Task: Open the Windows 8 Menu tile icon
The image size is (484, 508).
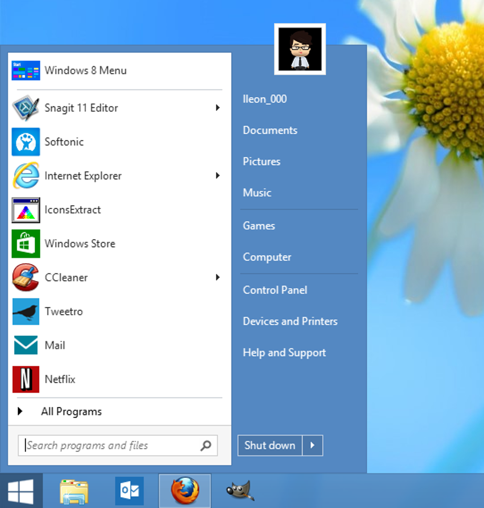Action: click(x=26, y=70)
